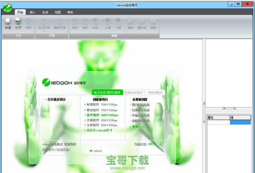Select the 简约时尚风格 template
The width and height of the screenshot is (255, 173).
pyautogui.click(x=141, y=105)
